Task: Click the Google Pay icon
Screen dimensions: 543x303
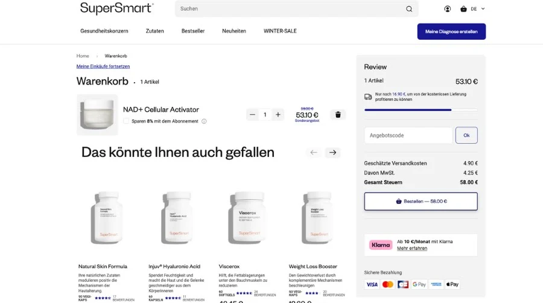Action: [x=419, y=284]
